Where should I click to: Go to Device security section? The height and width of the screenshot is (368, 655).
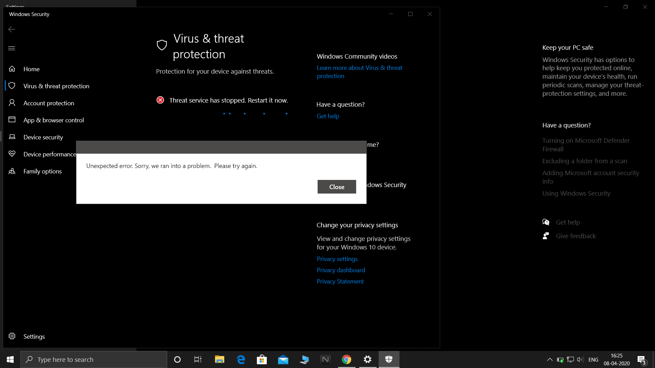coord(43,137)
